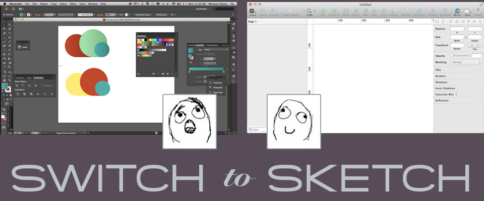The width and height of the screenshot is (484, 201).
Task: Pick the Type tool in Illustrator toolbar
Action: coord(10,33)
